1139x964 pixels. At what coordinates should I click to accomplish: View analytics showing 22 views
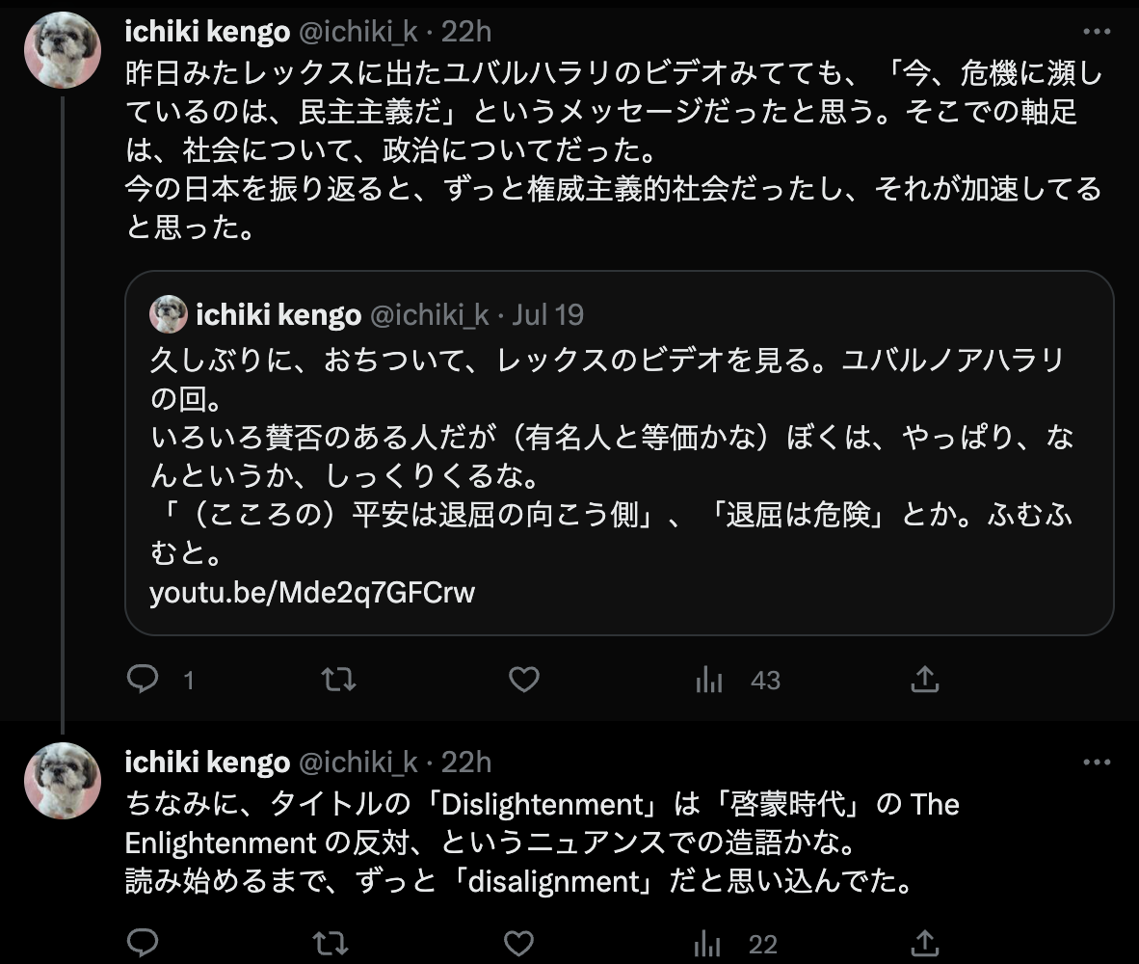coord(735,945)
